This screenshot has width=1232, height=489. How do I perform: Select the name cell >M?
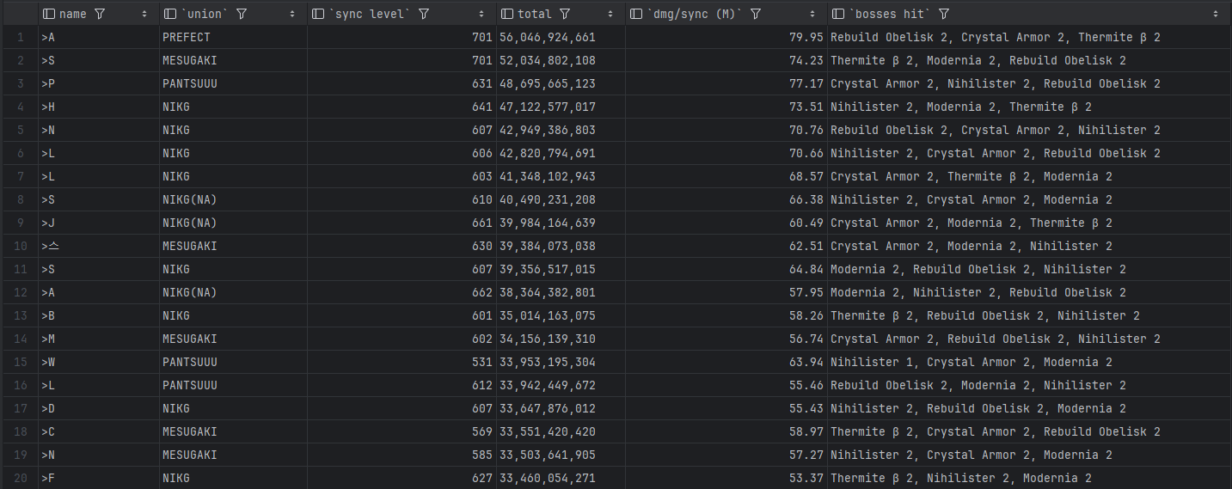click(99, 339)
